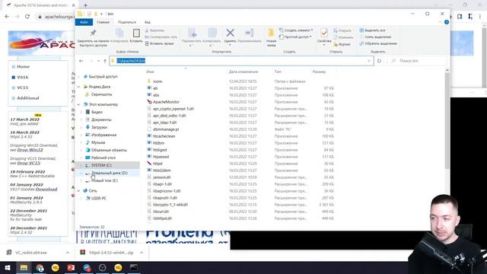Viewport: 487px width, 274px height.
Task: Click Paste shortcut (Вставить ярлык)
Action: point(159,44)
